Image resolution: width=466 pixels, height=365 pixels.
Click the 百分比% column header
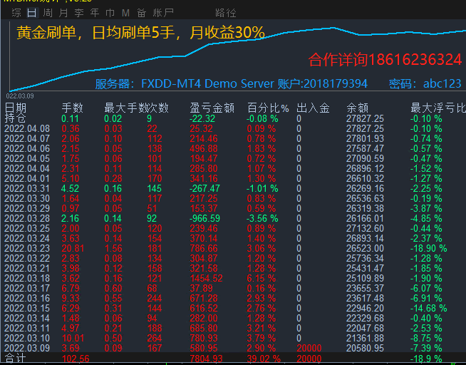point(268,108)
